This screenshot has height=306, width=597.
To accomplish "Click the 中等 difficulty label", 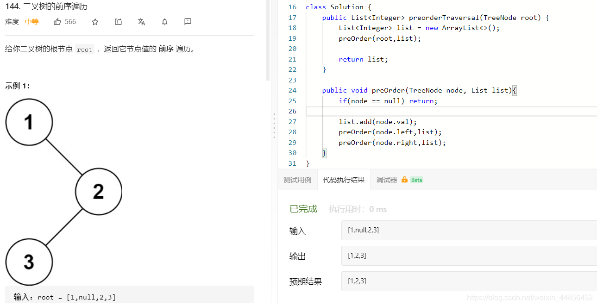I will (x=31, y=22).
